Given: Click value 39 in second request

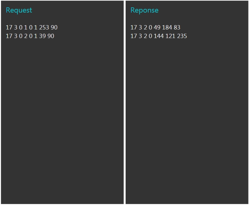Looking at the screenshot, I should [x=42, y=36].
